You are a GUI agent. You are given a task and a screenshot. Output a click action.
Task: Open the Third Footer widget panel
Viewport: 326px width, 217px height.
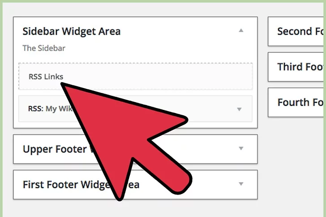(296, 67)
